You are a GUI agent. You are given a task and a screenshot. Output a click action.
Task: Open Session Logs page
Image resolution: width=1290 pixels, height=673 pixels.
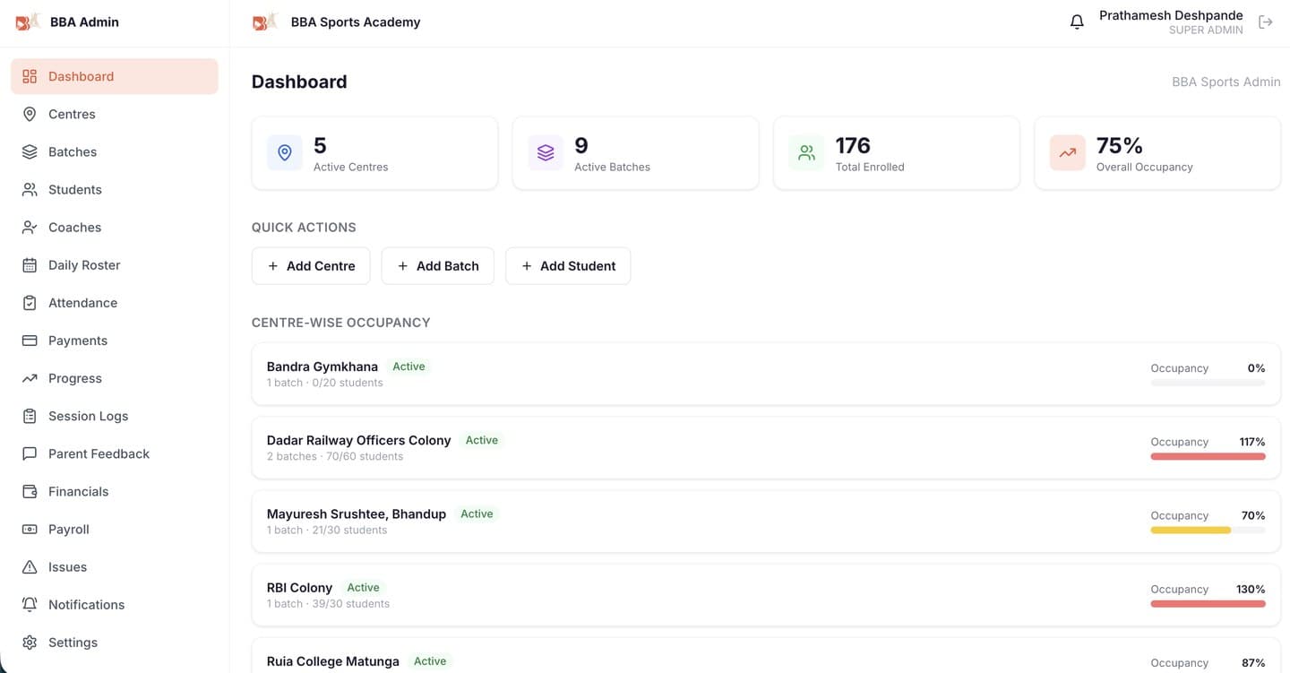115,416
